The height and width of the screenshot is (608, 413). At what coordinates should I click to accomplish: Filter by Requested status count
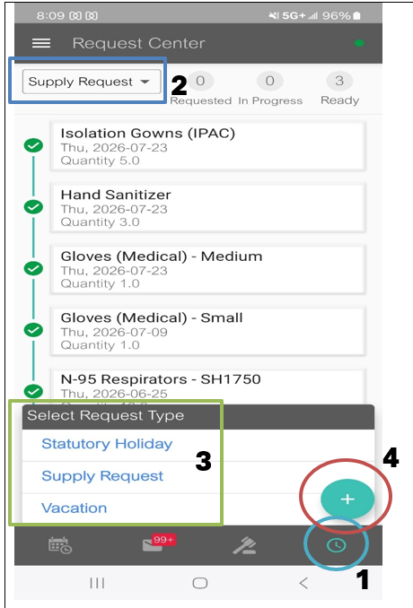[201, 89]
